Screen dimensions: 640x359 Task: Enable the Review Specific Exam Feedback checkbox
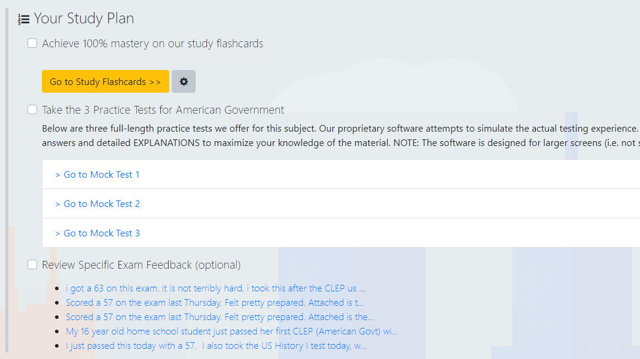[x=32, y=264]
